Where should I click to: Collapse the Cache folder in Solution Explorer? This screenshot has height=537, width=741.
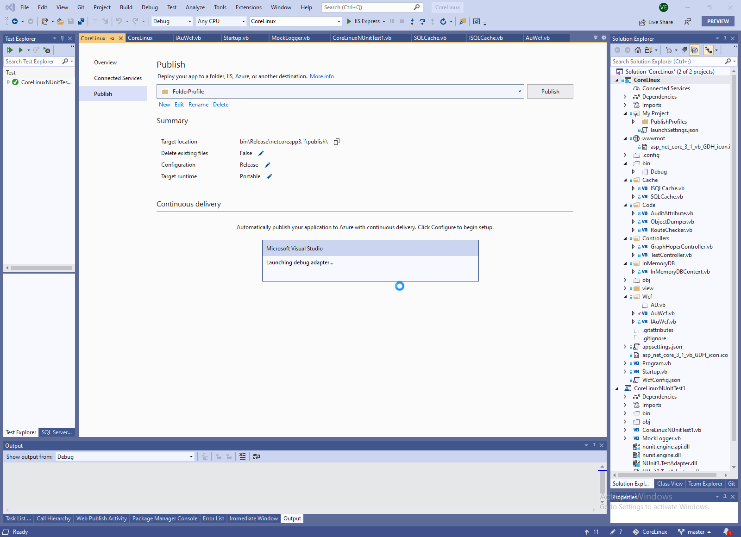625,180
